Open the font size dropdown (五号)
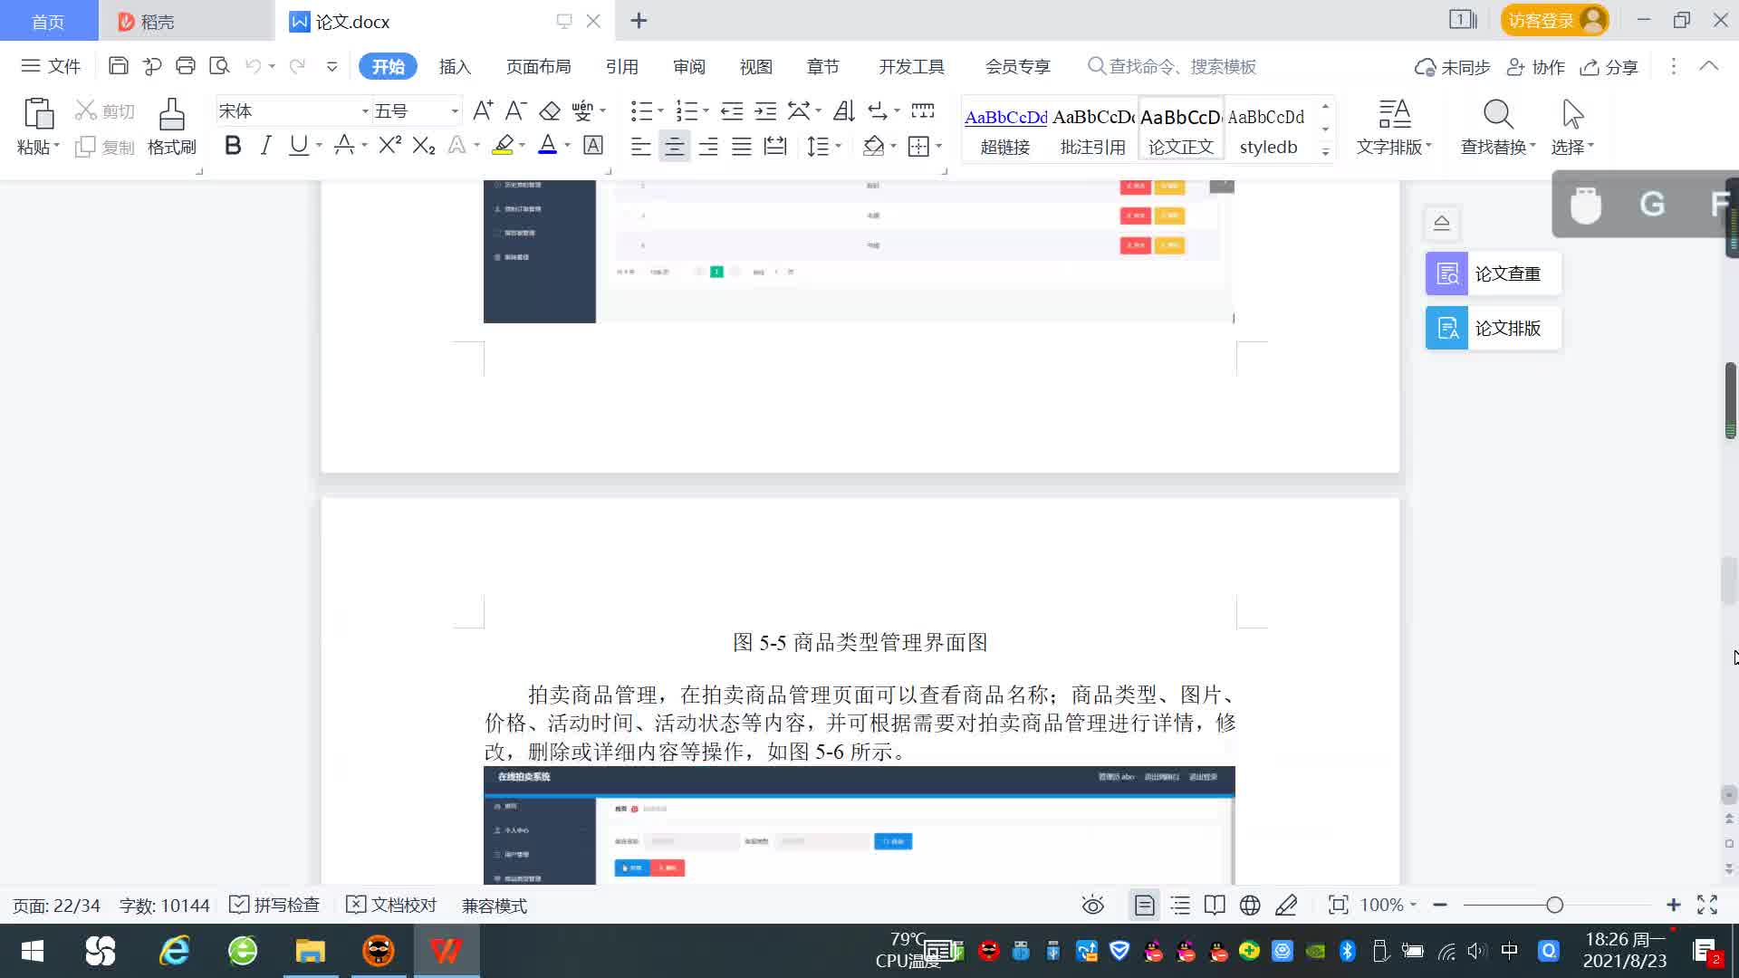This screenshot has width=1739, height=978. click(x=455, y=111)
